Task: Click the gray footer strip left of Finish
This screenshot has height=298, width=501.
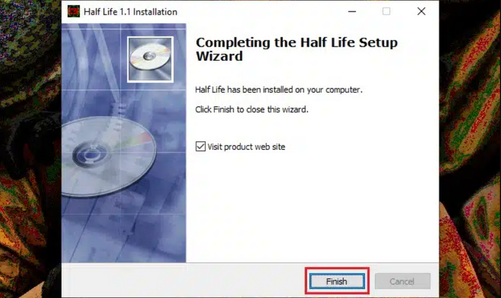Action: (x=183, y=281)
